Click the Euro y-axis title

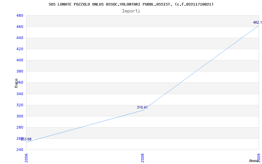tap(16, 83)
